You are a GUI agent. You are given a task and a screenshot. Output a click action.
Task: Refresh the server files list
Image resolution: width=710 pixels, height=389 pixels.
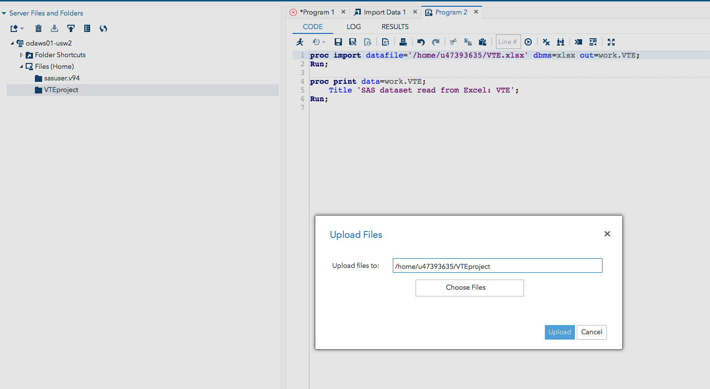pos(103,28)
